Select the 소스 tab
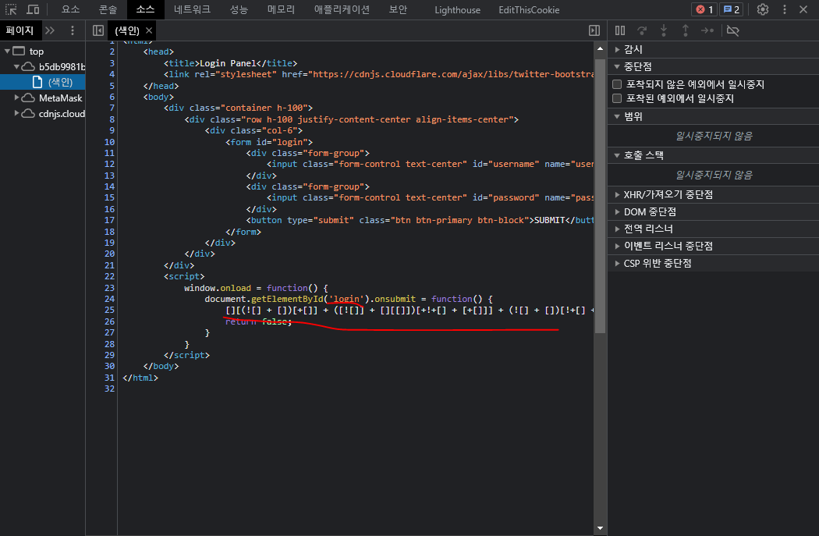This screenshot has height=536, width=819. (x=145, y=9)
